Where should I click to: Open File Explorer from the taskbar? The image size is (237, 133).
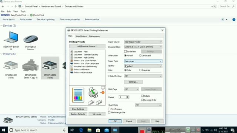[x=90, y=130]
